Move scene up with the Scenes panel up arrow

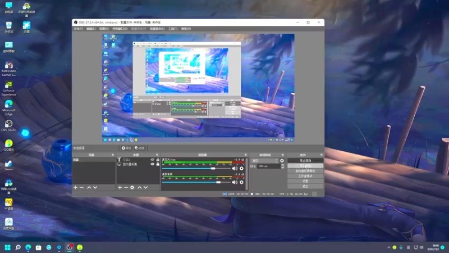click(x=89, y=187)
